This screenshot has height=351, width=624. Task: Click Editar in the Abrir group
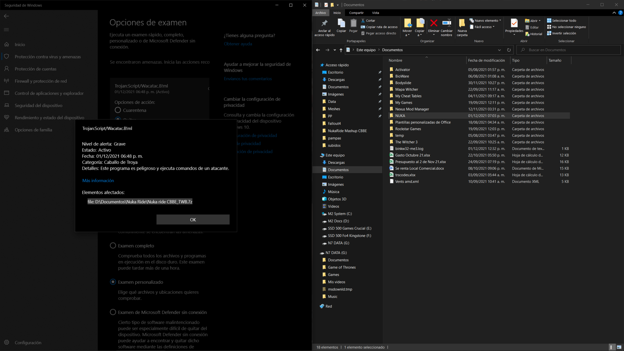pos(532,27)
